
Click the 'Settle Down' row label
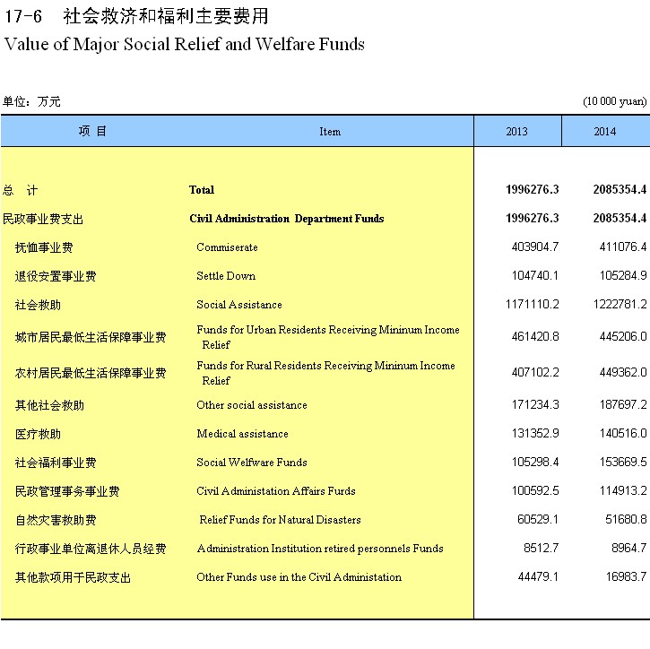pos(226,276)
